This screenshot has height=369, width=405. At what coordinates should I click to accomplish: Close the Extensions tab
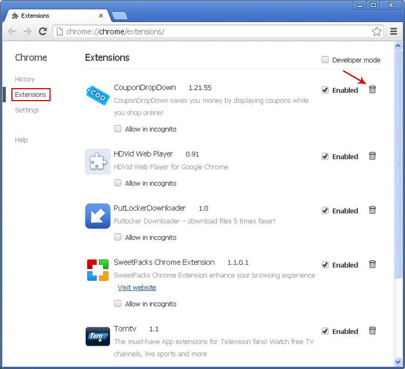point(101,15)
